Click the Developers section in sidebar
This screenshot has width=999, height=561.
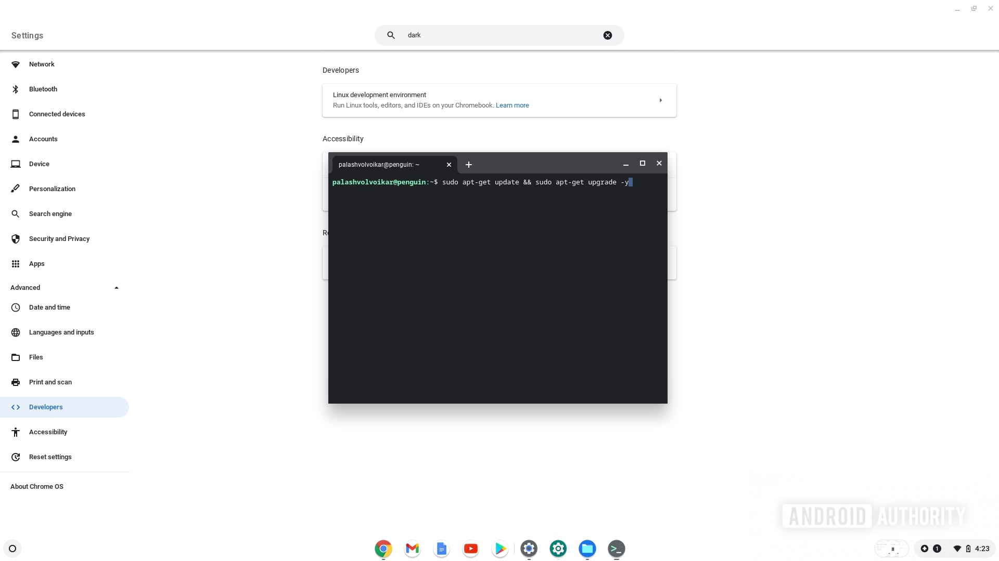(x=45, y=407)
